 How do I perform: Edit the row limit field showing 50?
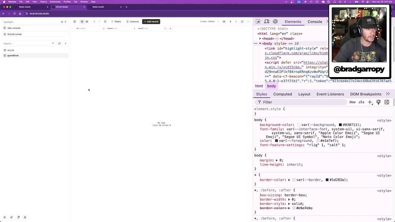224,22
